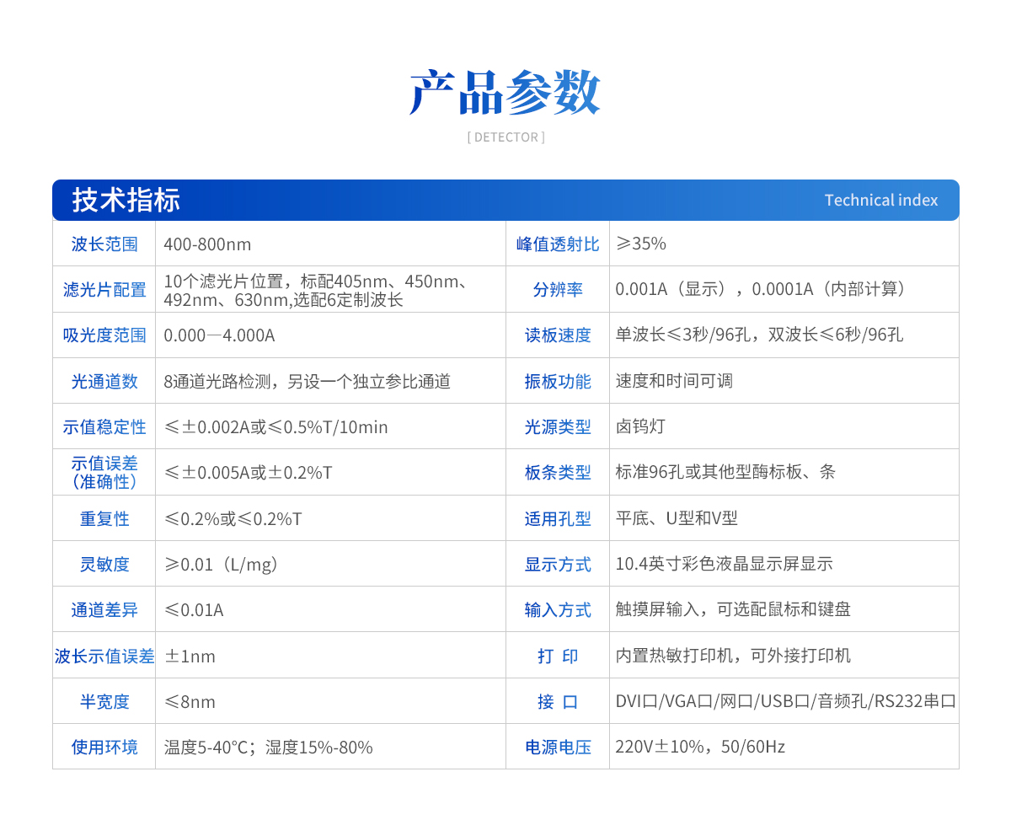The width and height of the screenshot is (1011, 820).
Task: Select the 0.000—4.000A absorbance range value
Action: point(219,335)
